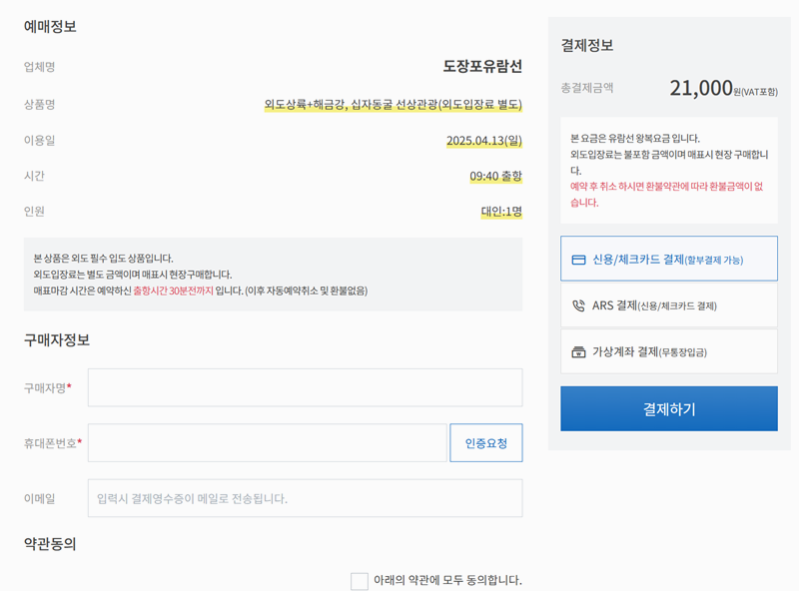The width and height of the screenshot is (799, 591).
Task: Click the ARS phone icon
Action: click(578, 305)
